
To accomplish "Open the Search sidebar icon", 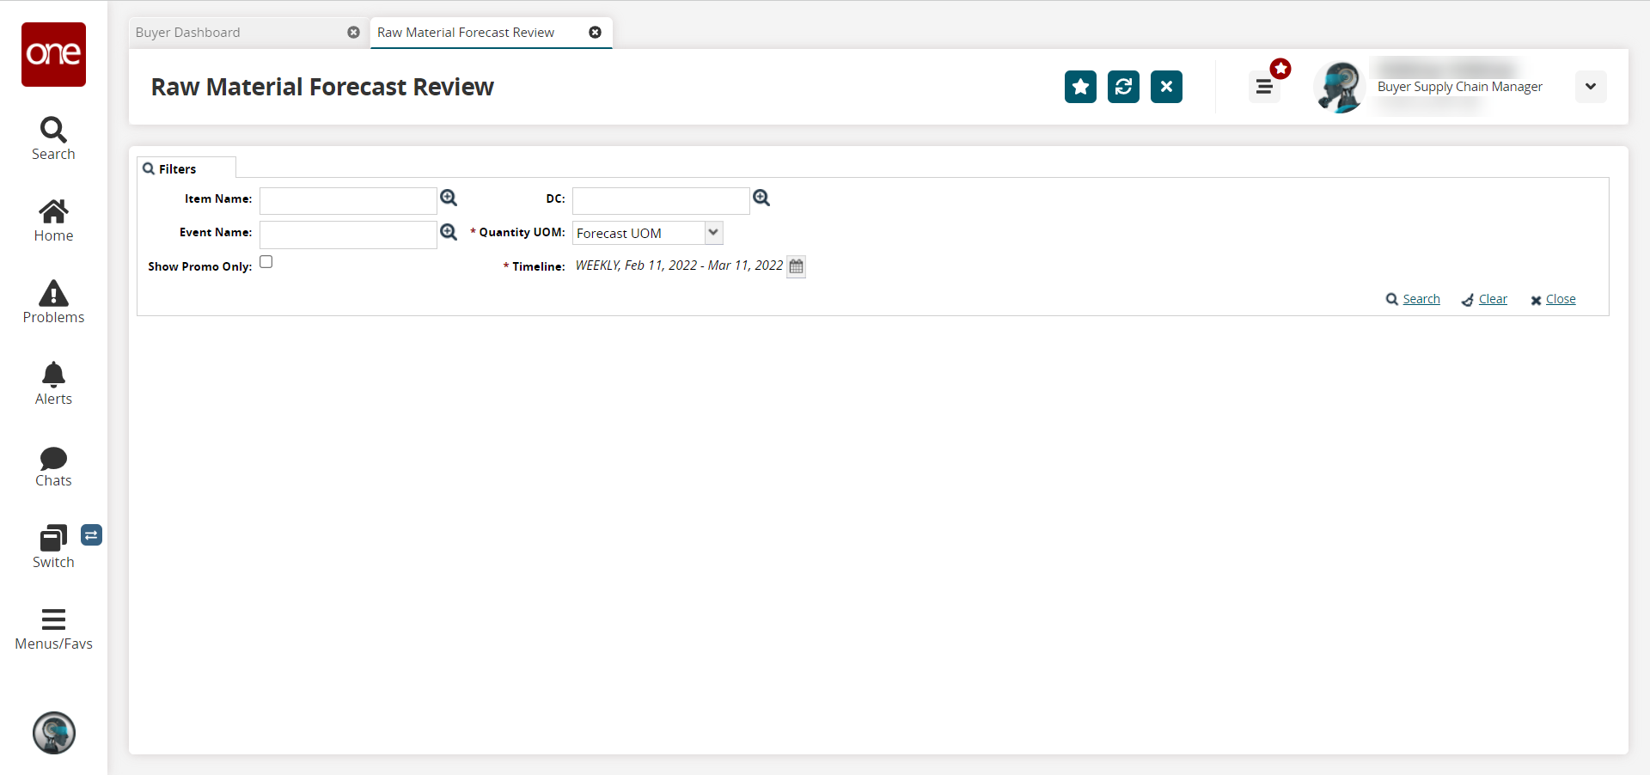I will click(53, 139).
